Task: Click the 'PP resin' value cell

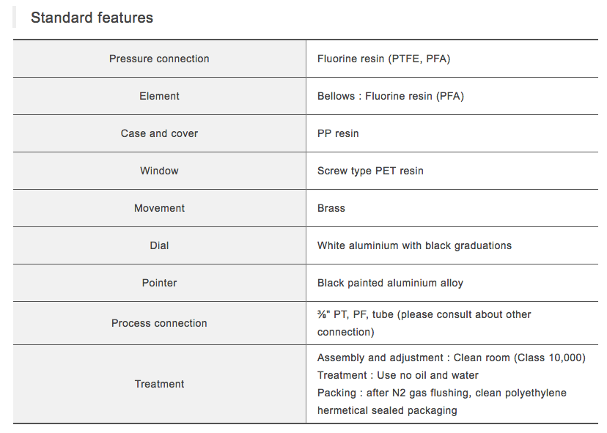Action: pos(338,133)
